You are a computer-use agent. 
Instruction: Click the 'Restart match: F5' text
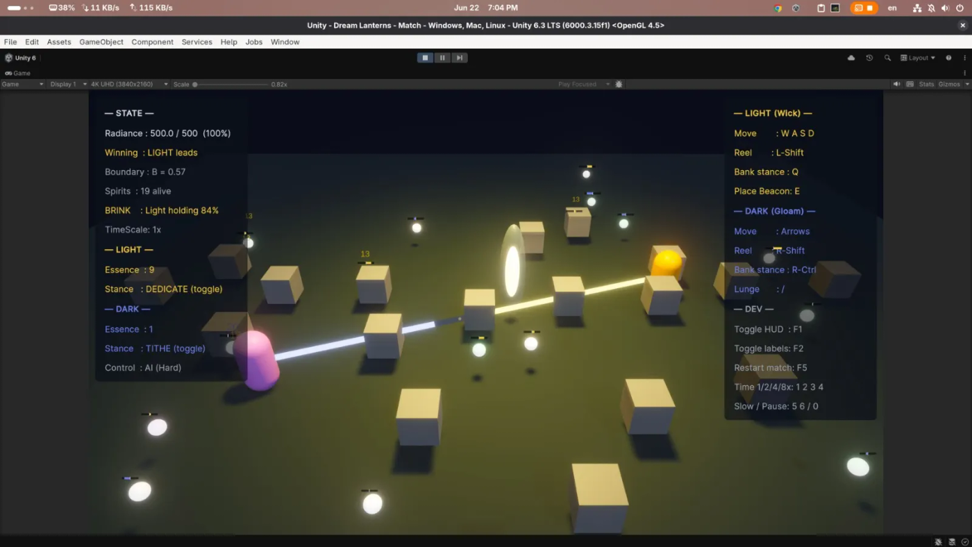(x=771, y=368)
